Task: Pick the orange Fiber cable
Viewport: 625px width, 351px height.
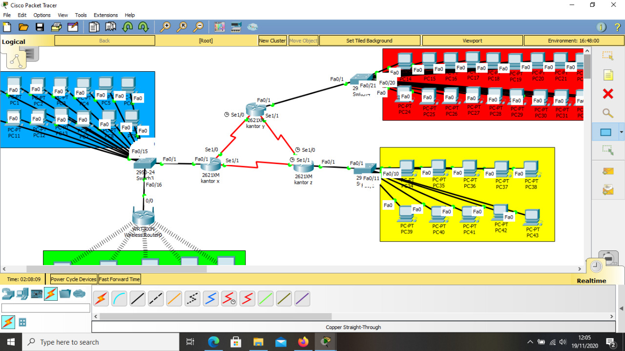Action: pyautogui.click(x=174, y=298)
